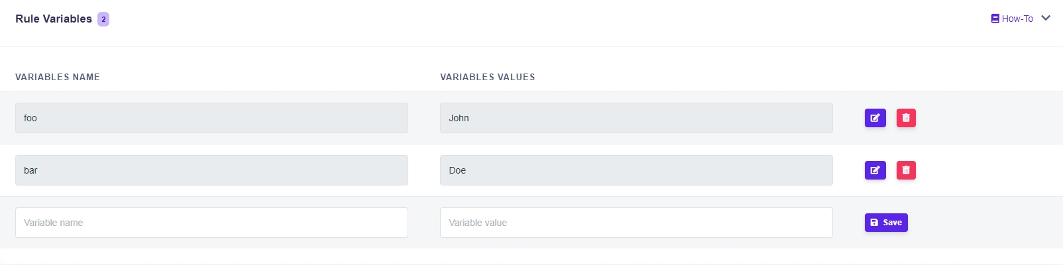Click the foo variable name field
This screenshot has height=265, width=1063.
[x=211, y=118]
